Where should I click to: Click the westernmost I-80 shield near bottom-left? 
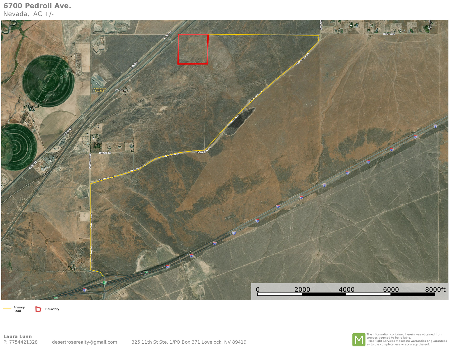click(85, 290)
